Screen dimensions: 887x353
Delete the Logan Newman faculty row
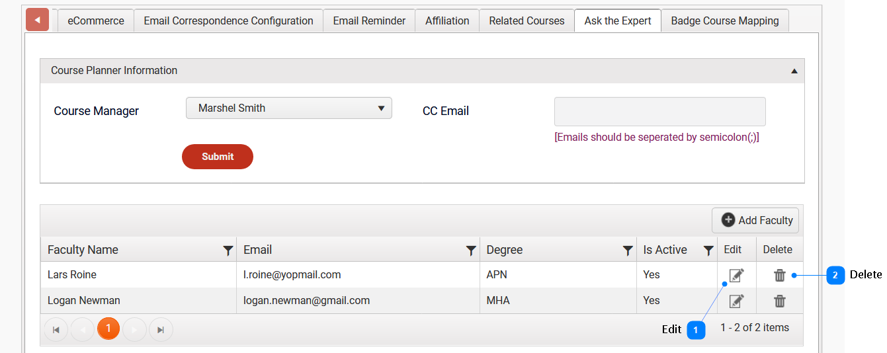(x=780, y=301)
